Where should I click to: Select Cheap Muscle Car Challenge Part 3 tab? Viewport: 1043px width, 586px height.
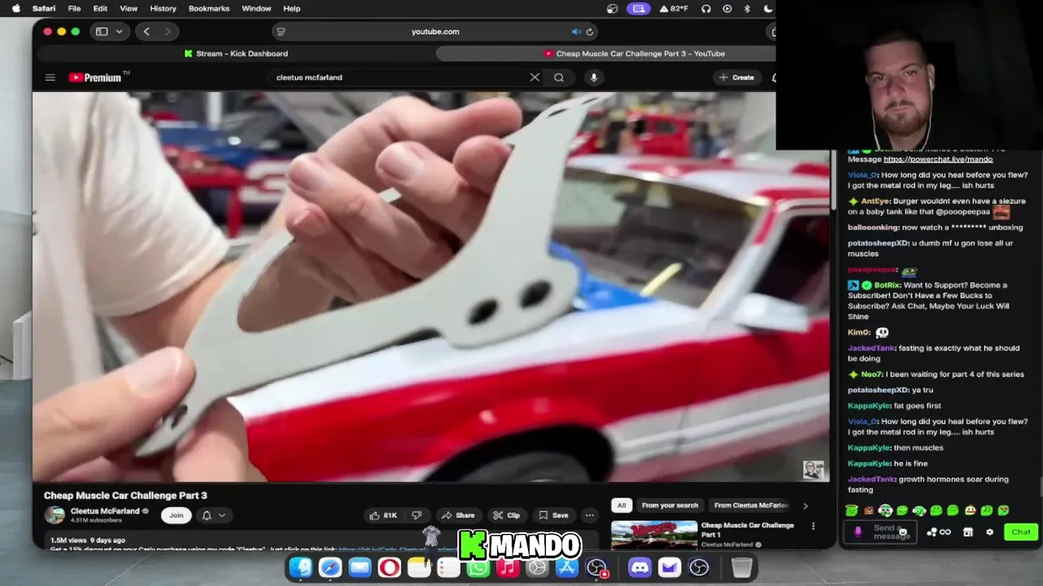pos(605,54)
